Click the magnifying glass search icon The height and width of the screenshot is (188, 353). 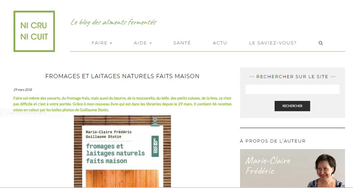click(321, 43)
